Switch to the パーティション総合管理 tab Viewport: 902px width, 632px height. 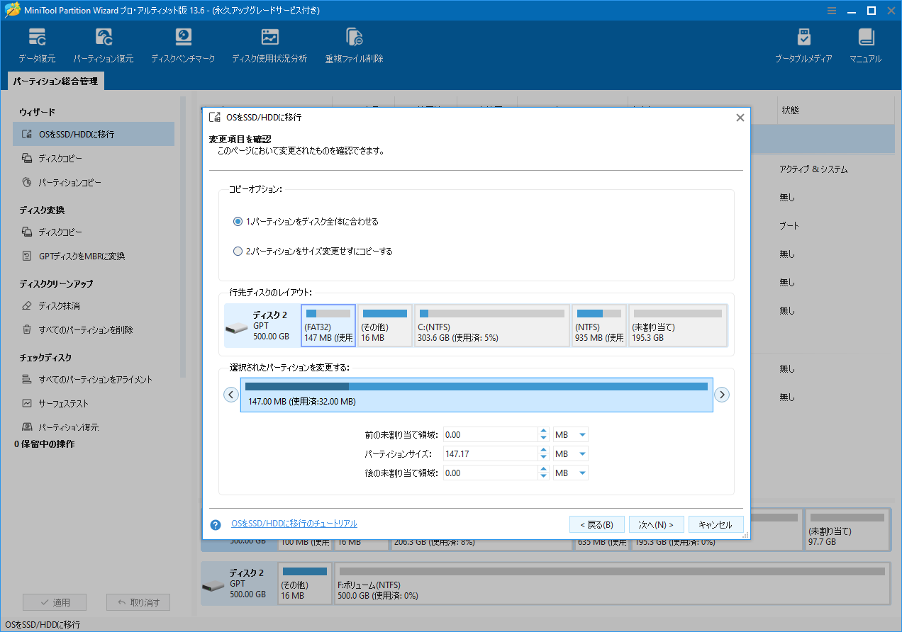point(55,81)
